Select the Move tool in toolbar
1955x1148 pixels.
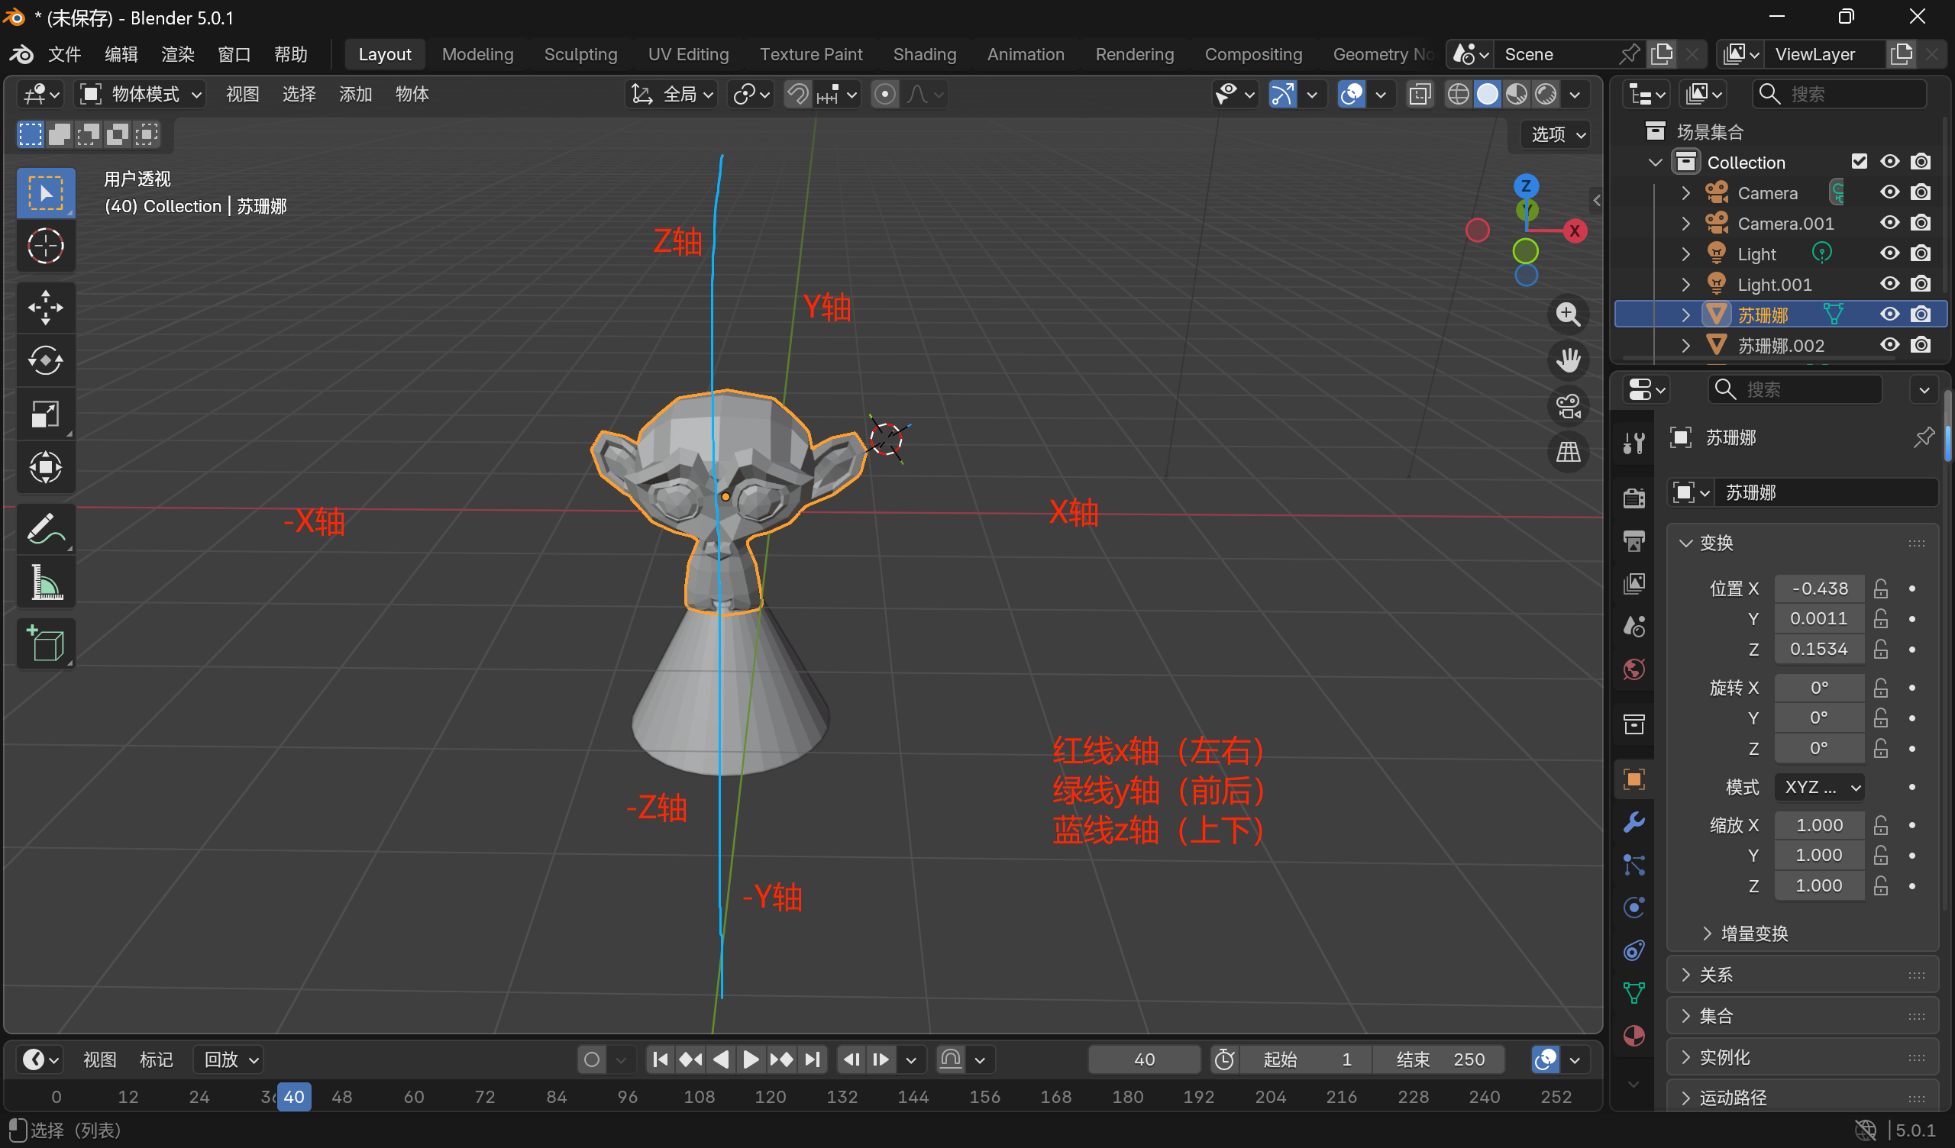click(45, 307)
